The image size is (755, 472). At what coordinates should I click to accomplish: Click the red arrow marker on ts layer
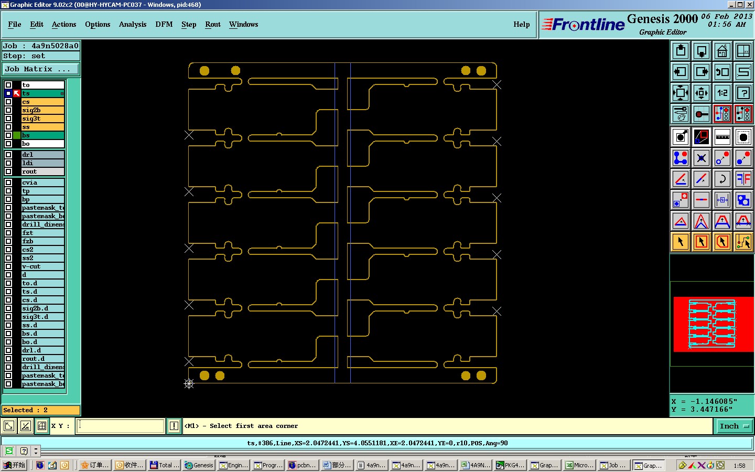click(17, 93)
